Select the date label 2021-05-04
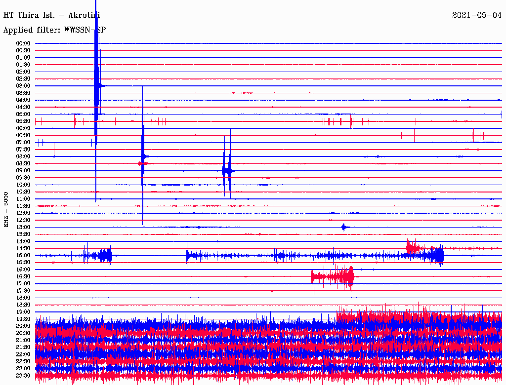The height and width of the screenshot is (385, 506). click(x=477, y=15)
